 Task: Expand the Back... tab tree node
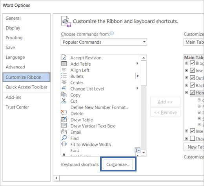click(187, 85)
